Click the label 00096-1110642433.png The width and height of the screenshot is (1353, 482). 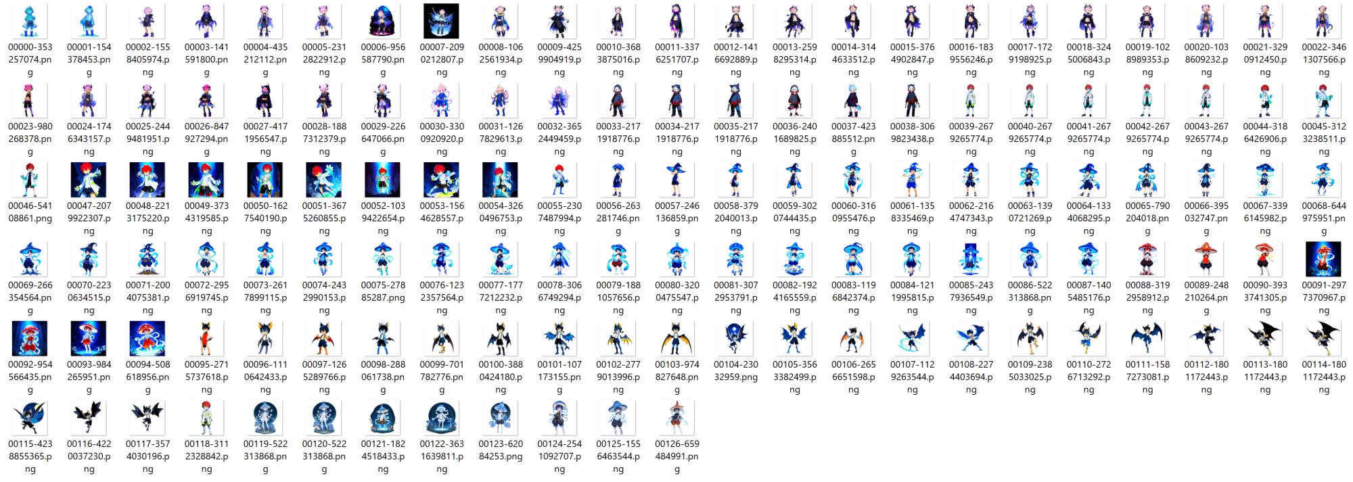(x=265, y=377)
